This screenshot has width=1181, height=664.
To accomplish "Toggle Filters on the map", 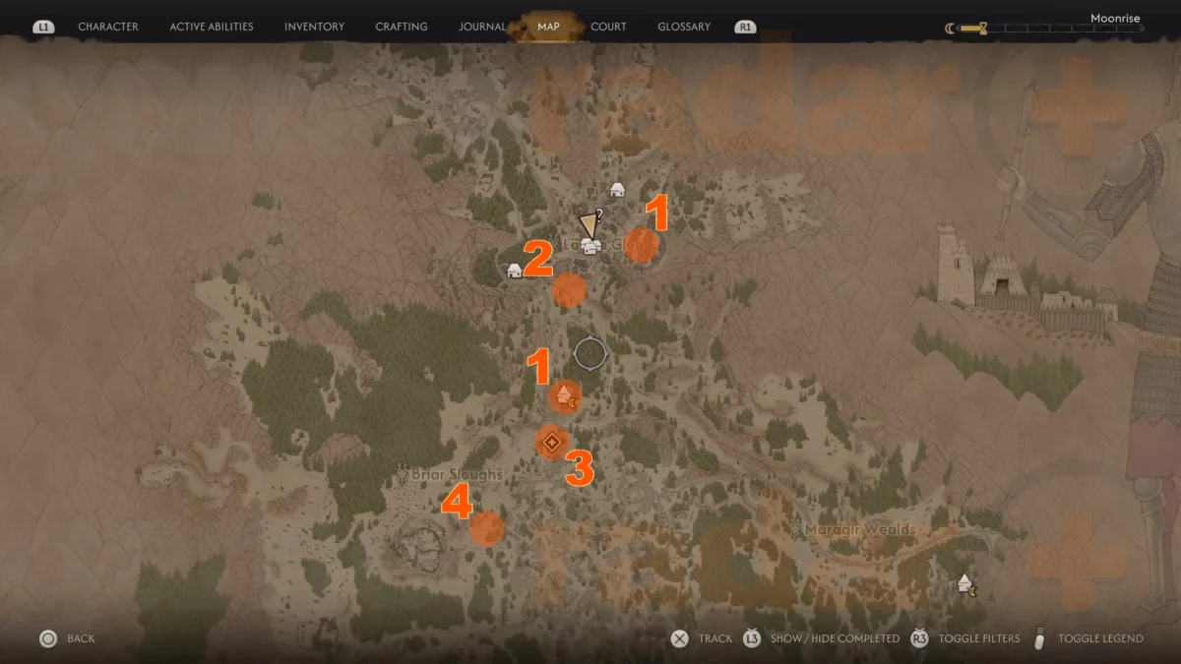I will pyautogui.click(x=979, y=638).
